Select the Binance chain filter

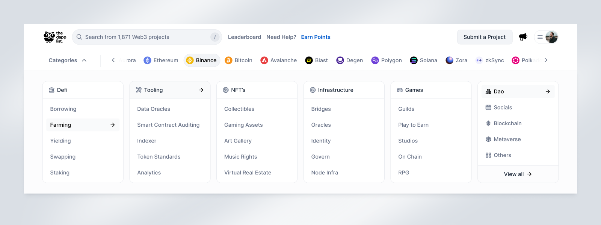click(x=202, y=60)
